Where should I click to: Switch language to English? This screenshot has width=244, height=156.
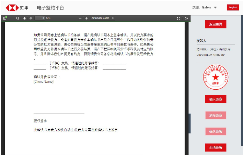233,8
